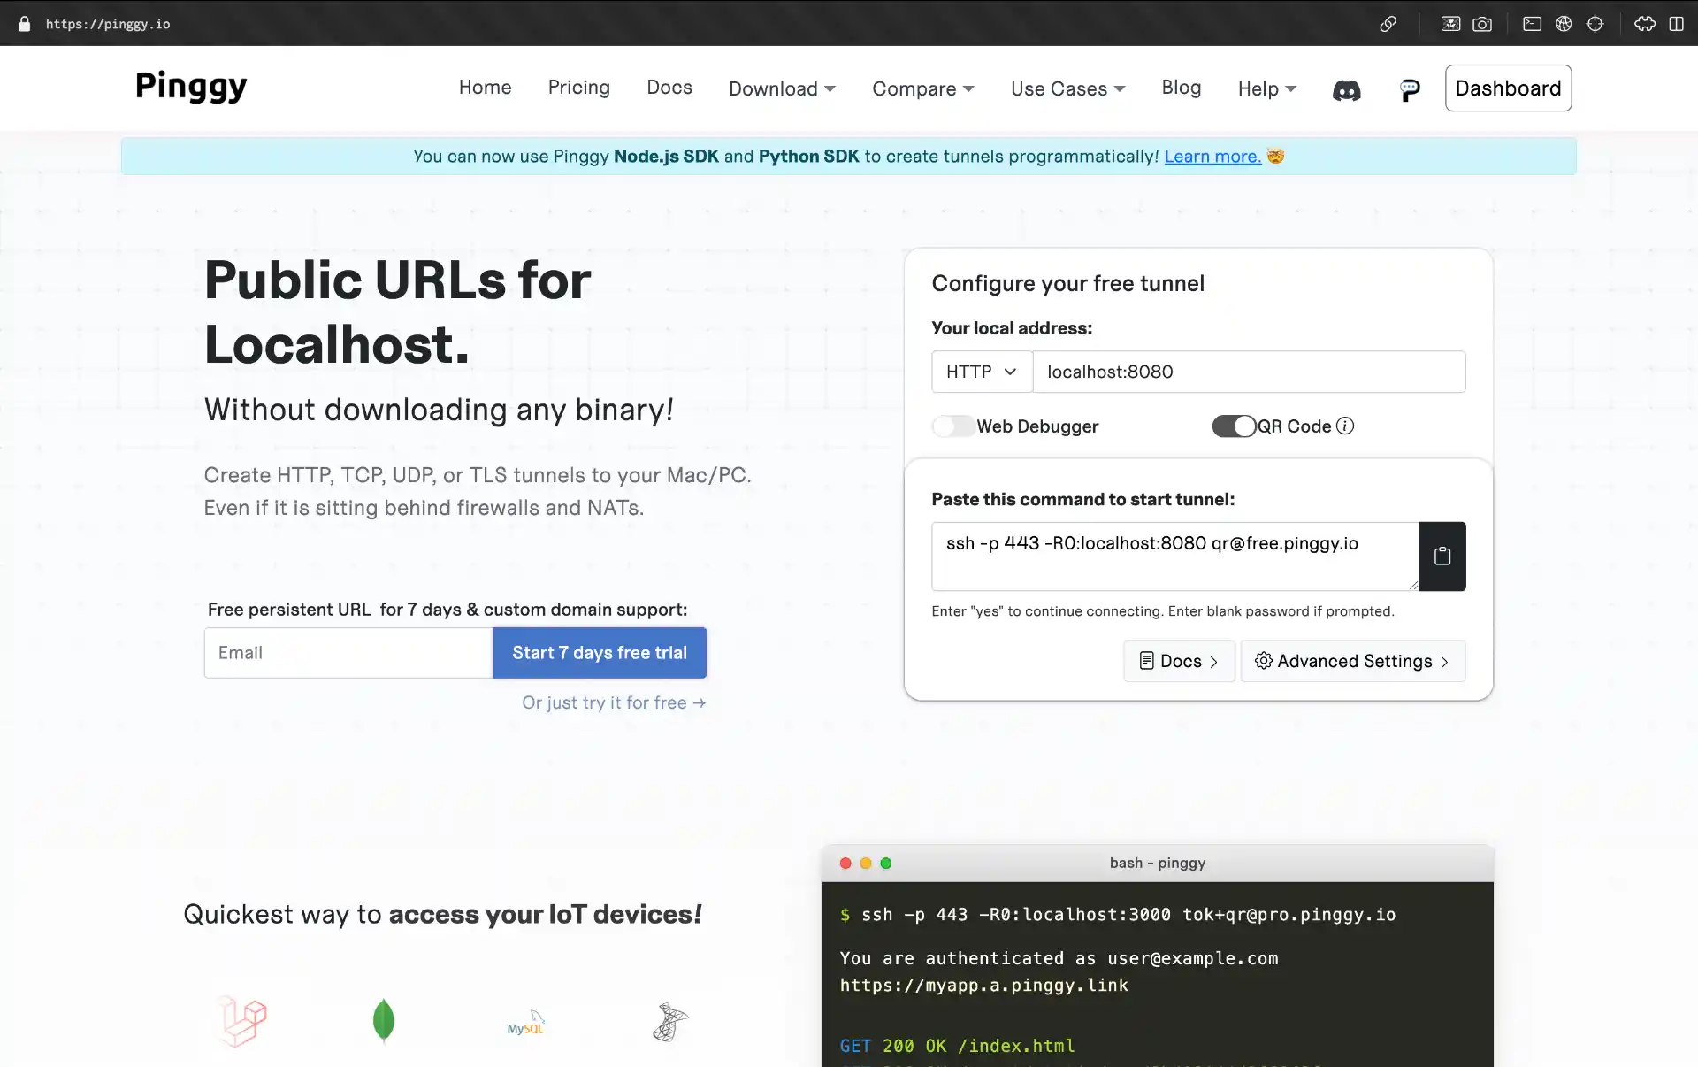Screen dimensions: 1698x1067
Task: Copy the tunnel command with clipboard button
Action: pyautogui.click(x=1442, y=557)
